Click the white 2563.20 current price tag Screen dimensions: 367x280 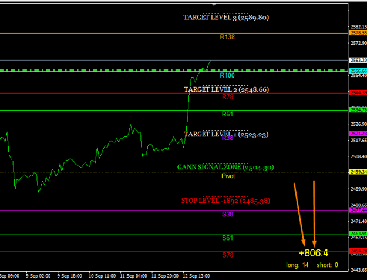[358, 60]
